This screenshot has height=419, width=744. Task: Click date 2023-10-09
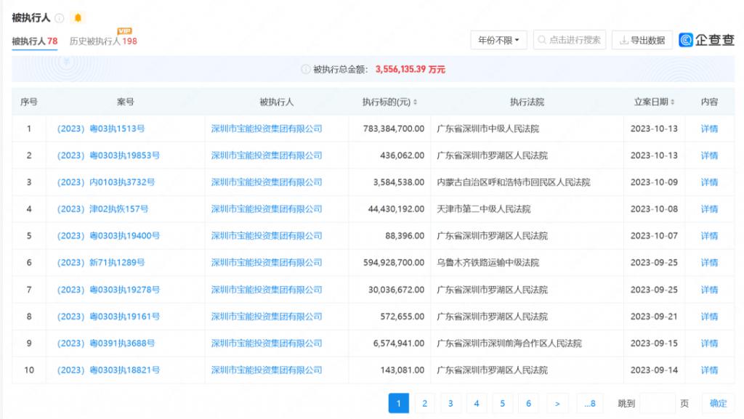click(654, 182)
